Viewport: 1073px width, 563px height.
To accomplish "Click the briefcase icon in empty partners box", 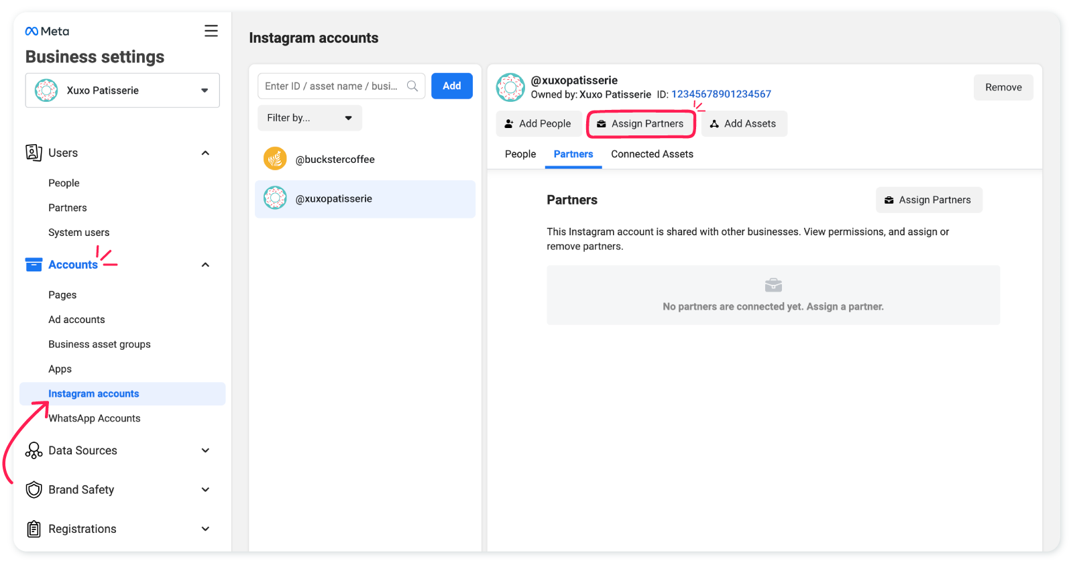I will click(773, 286).
